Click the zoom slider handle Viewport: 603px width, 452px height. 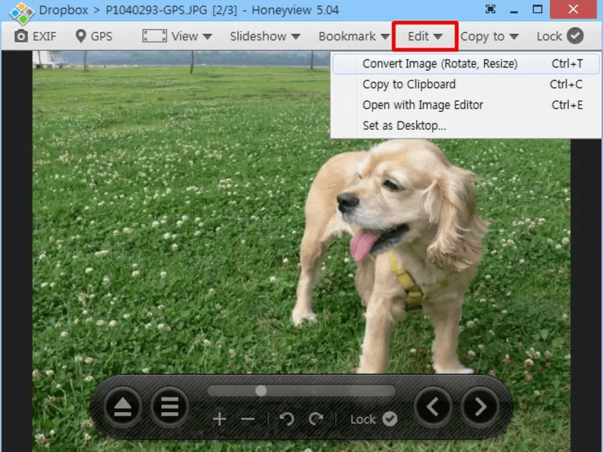[261, 391]
